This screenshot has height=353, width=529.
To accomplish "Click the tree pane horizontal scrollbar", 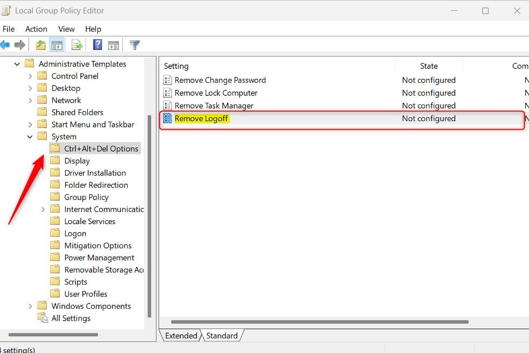I will tap(53, 335).
